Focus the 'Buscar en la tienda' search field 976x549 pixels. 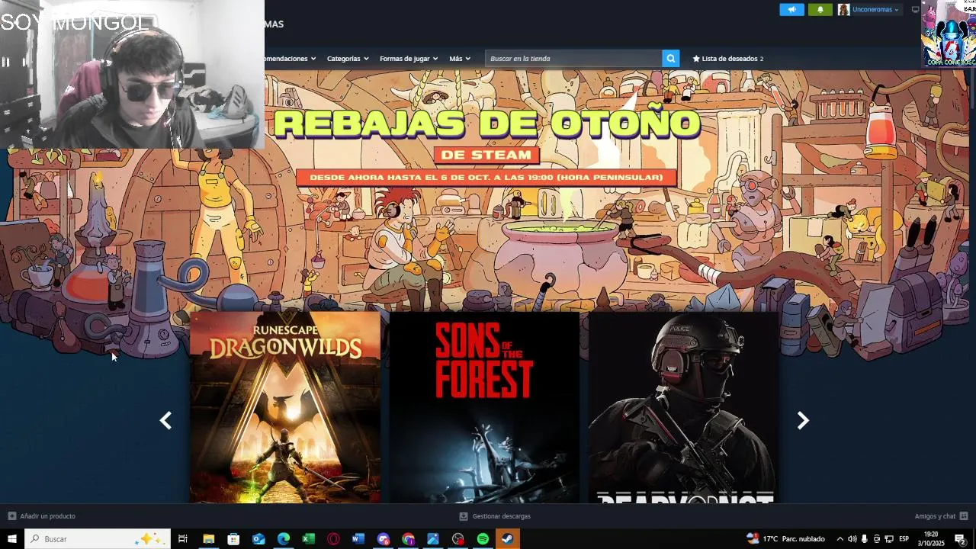(573, 59)
